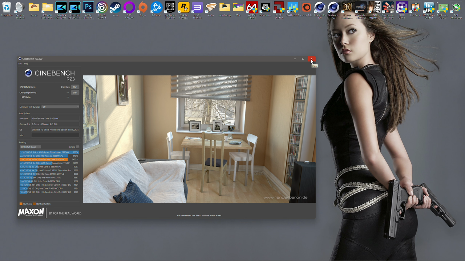465x261 pixels.
Task: Open Battle.net desktop shortcut
Action: (156, 9)
